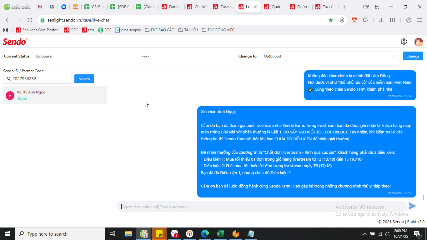Toggle the browser side panel

pos(393,20)
